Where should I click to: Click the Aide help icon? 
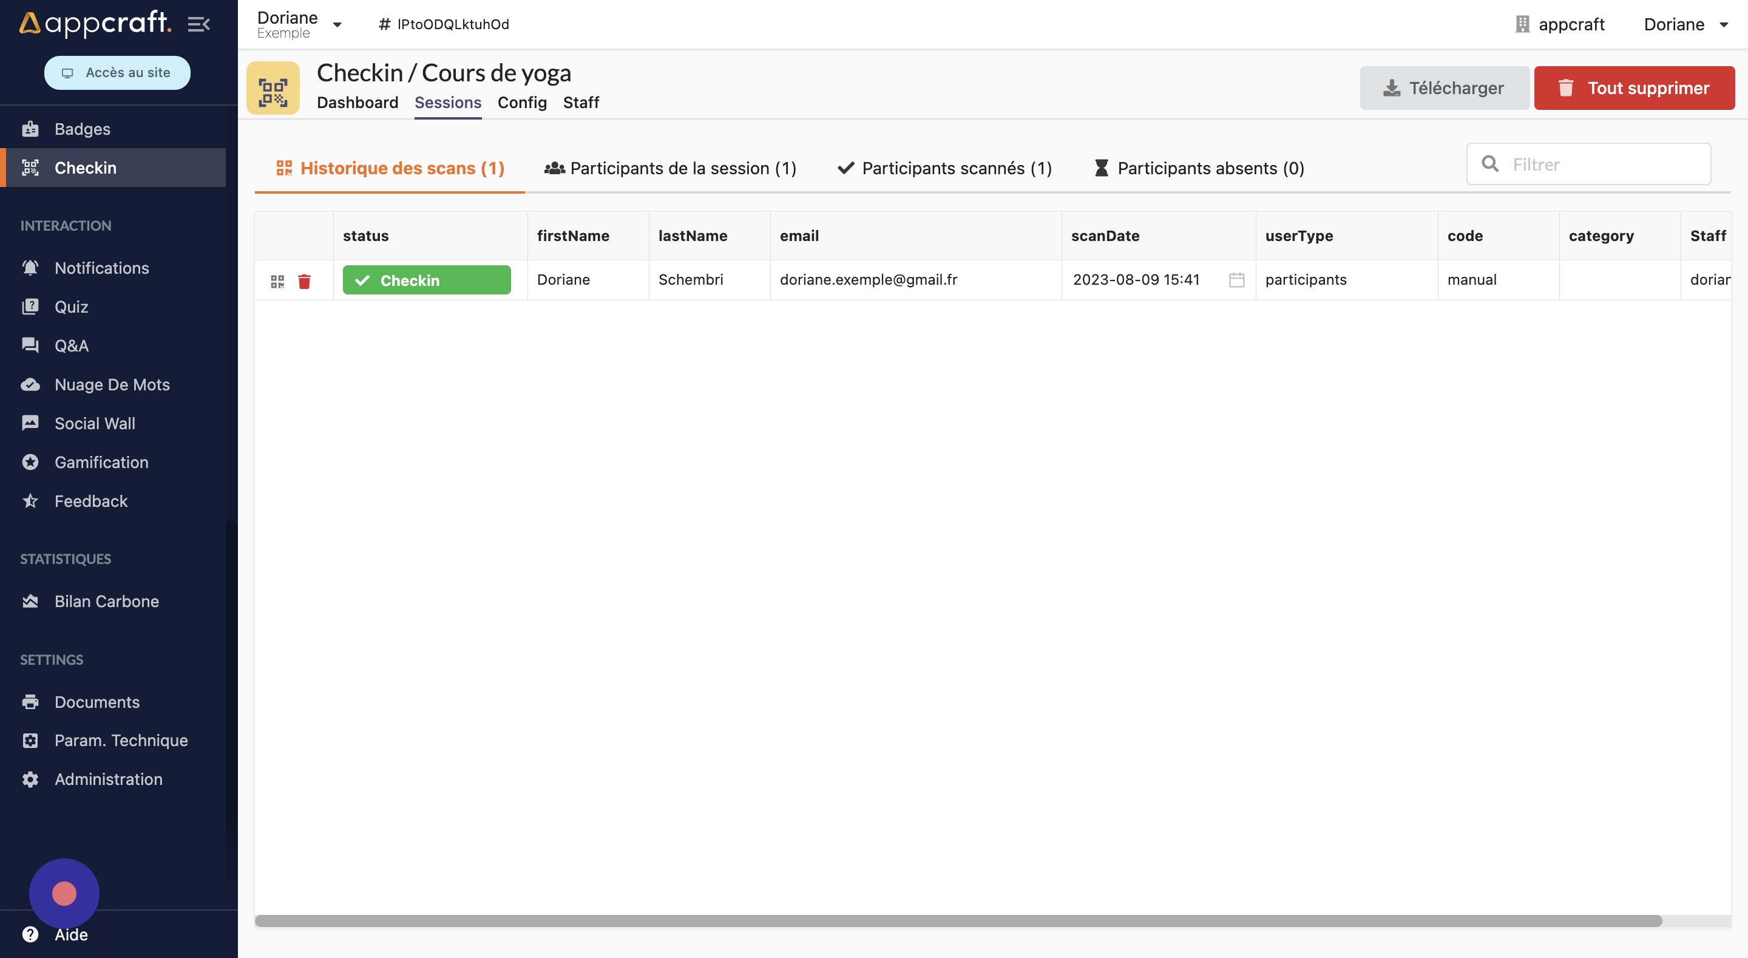tap(30, 934)
